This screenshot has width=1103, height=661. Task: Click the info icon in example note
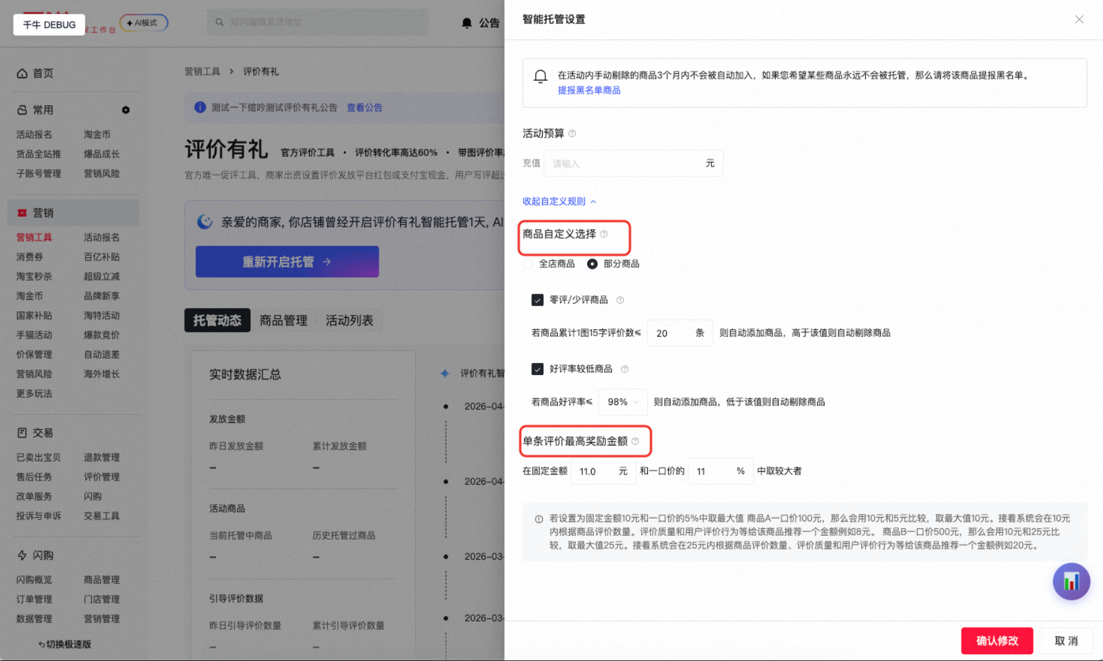point(539,519)
